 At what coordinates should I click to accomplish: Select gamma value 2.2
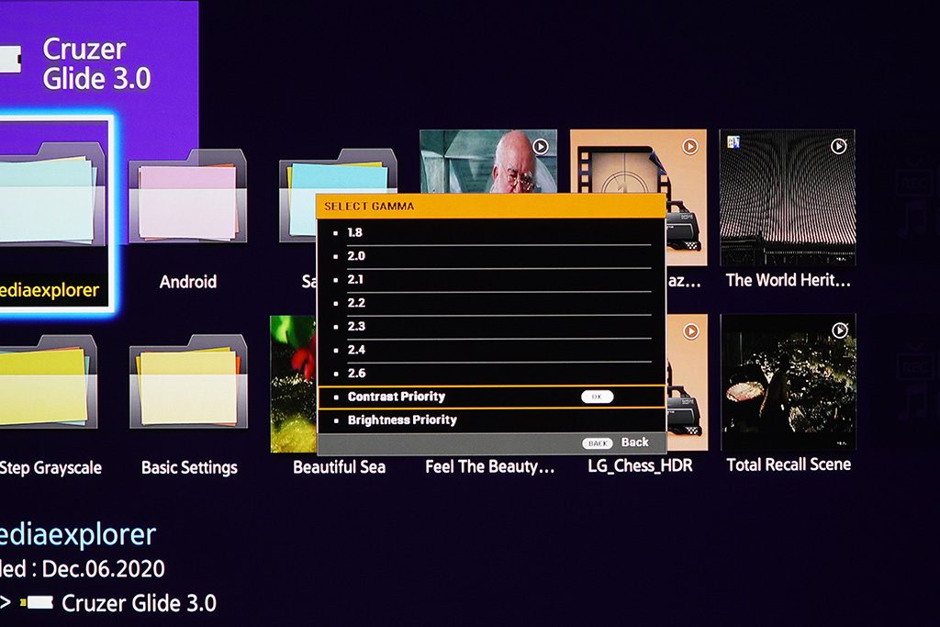point(491,303)
